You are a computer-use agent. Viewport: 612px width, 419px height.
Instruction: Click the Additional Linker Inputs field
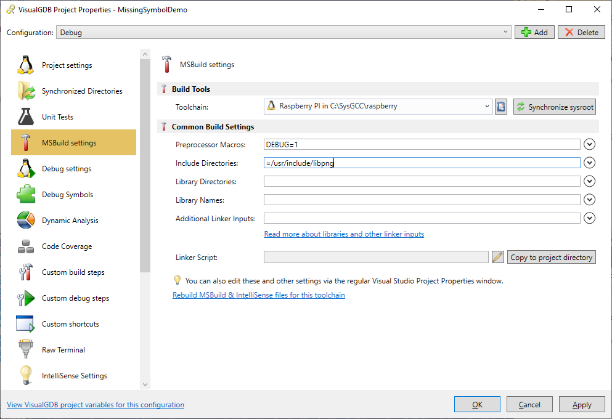[x=422, y=218]
